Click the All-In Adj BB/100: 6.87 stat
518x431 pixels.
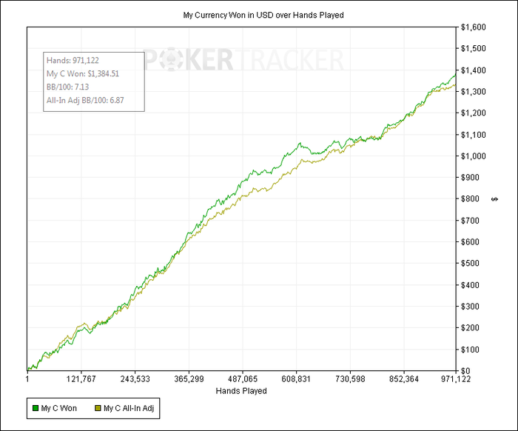point(85,100)
